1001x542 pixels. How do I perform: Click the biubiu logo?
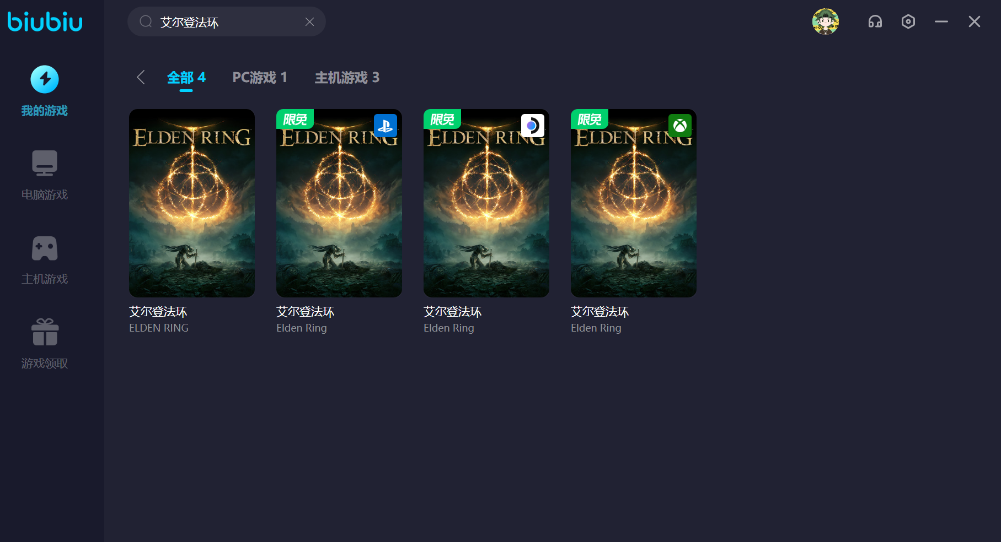45,21
